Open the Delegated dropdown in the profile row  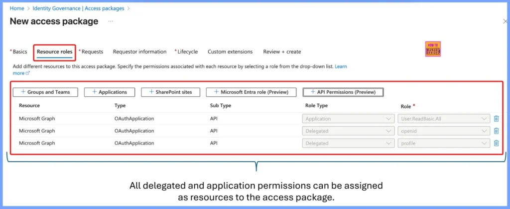[347, 143]
